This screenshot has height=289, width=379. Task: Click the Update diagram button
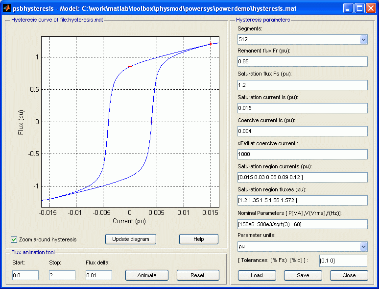131,239
